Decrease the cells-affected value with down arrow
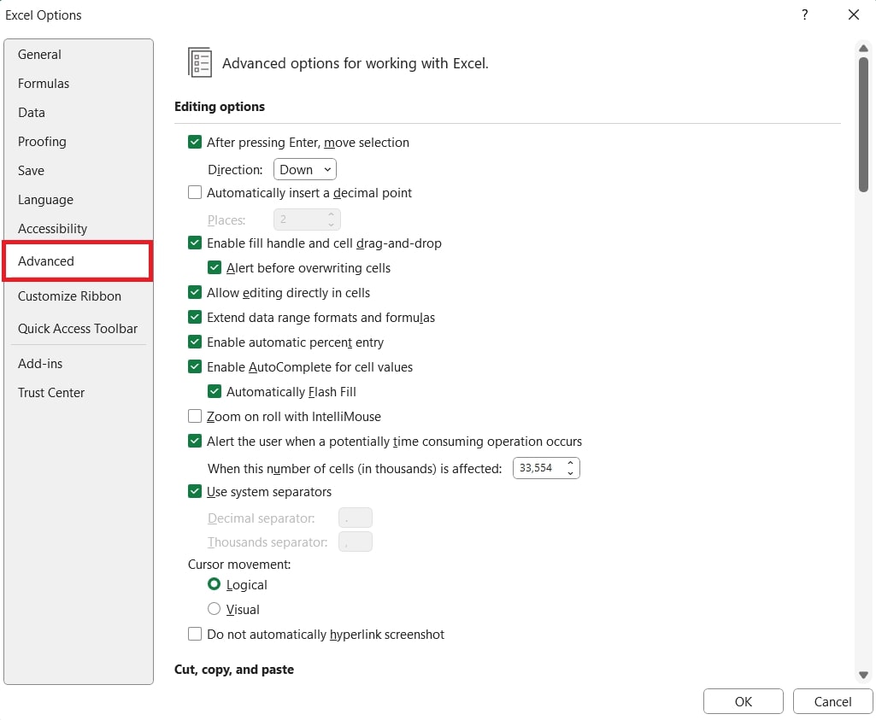The height and width of the screenshot is (720, 876). pos(570,473)
